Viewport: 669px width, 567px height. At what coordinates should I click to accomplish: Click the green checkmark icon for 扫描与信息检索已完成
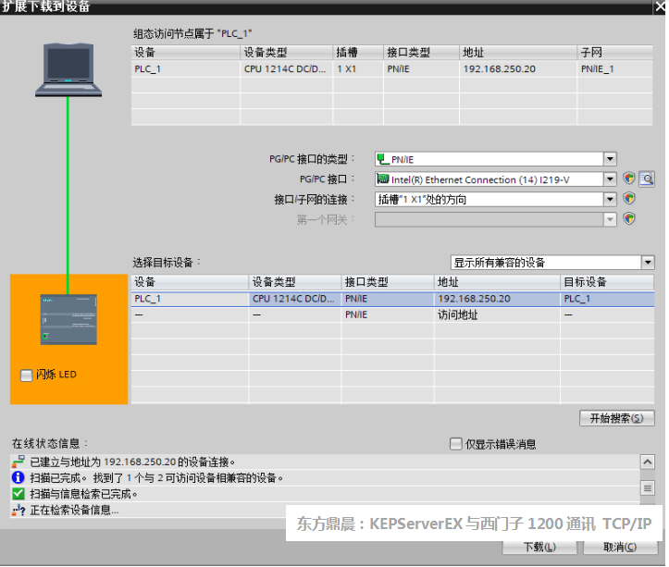point(19,494)
